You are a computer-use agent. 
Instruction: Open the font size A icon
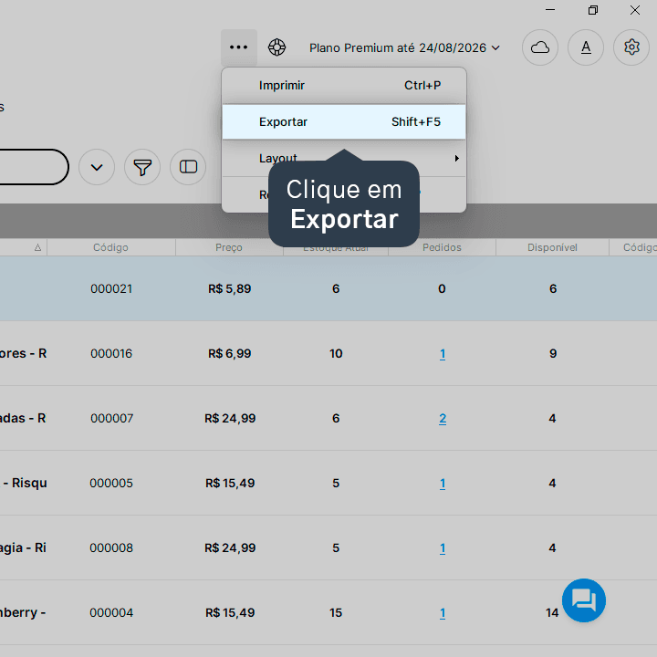[x=586, y=47]
